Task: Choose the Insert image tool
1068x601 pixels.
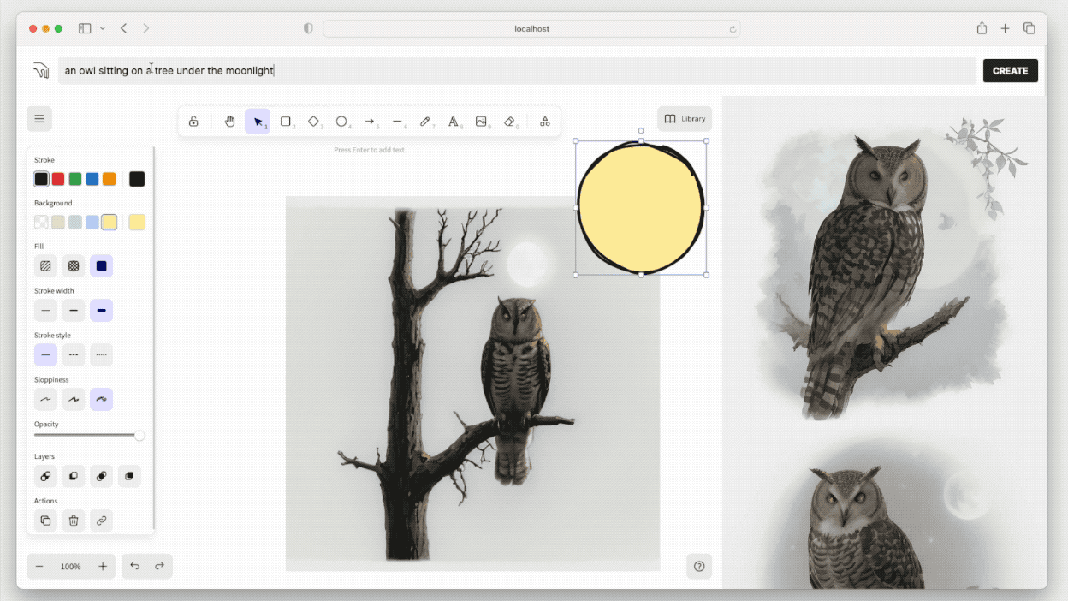Action: 481,122
